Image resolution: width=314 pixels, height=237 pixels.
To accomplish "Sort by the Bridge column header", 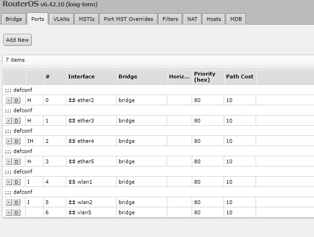I will click(x=142, y=77).
